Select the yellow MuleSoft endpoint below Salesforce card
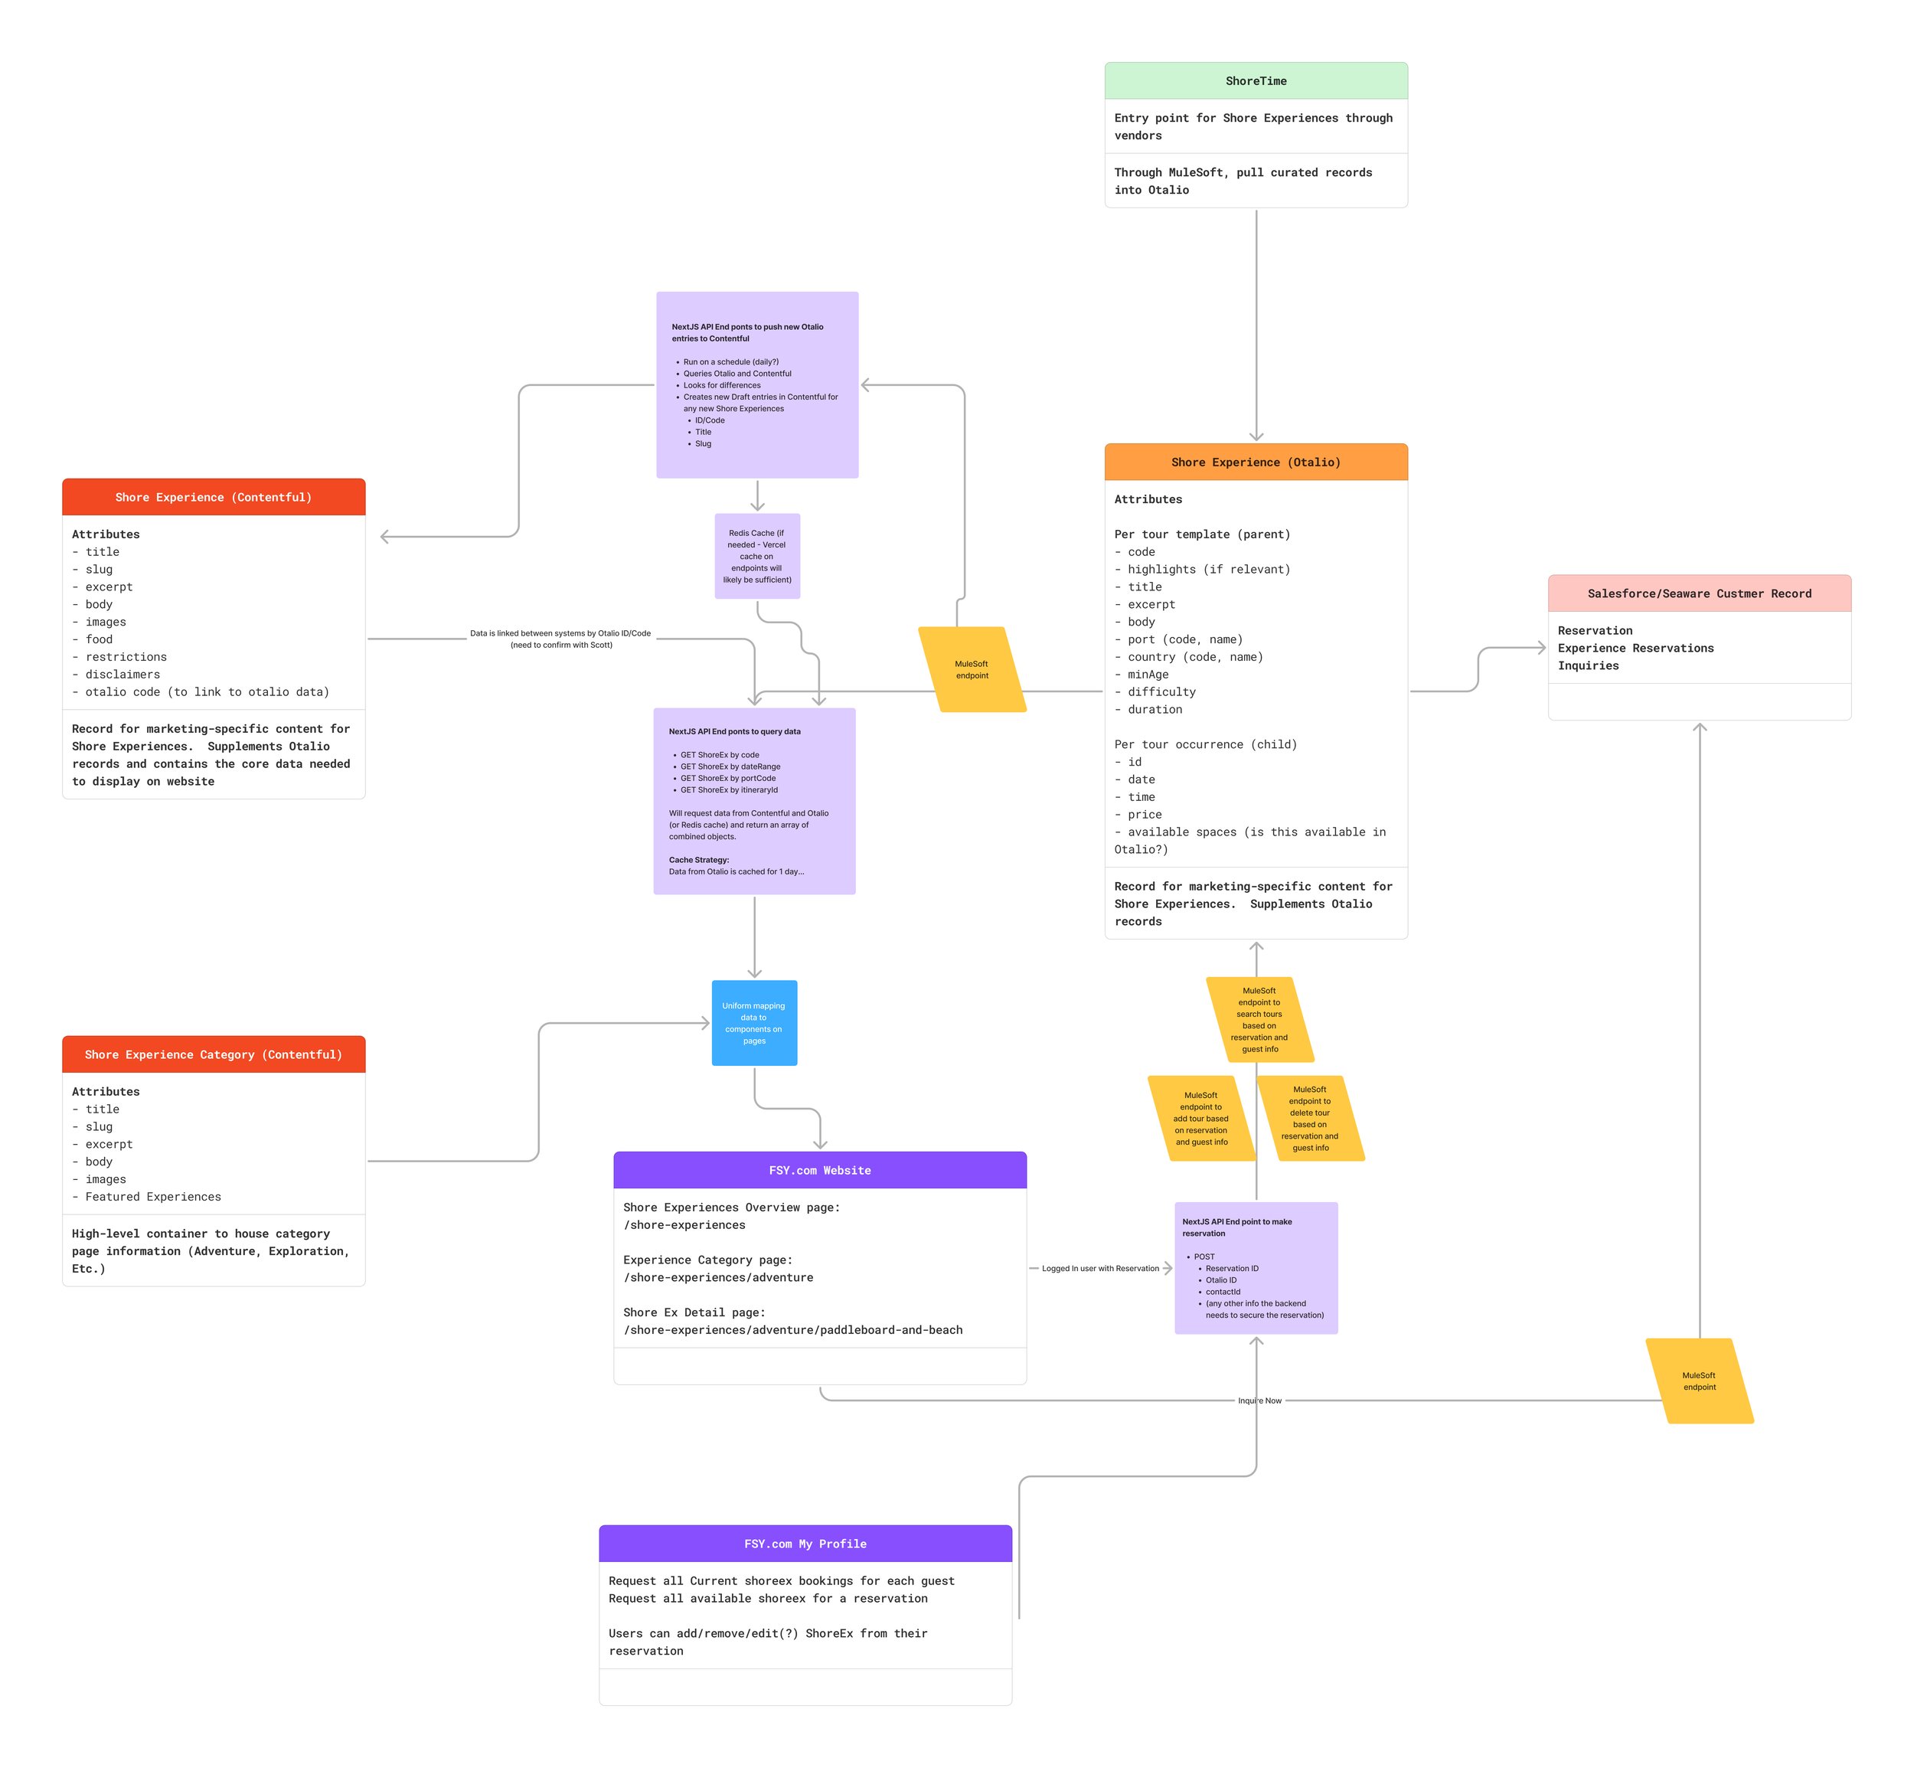Screen dimensions: 1914x1768 click(x=1699, y=1381)
